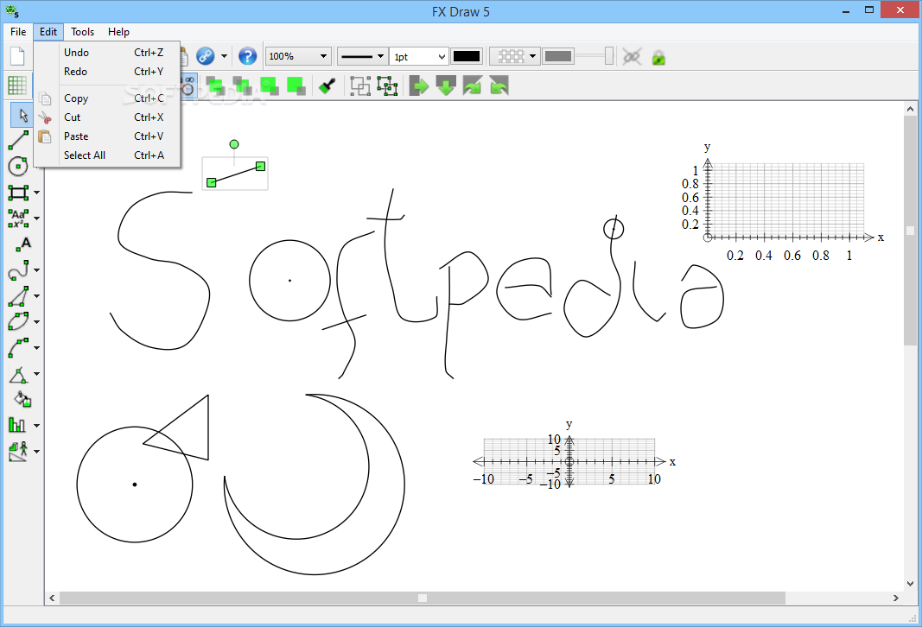Select the line segment tool

[18, 141]
